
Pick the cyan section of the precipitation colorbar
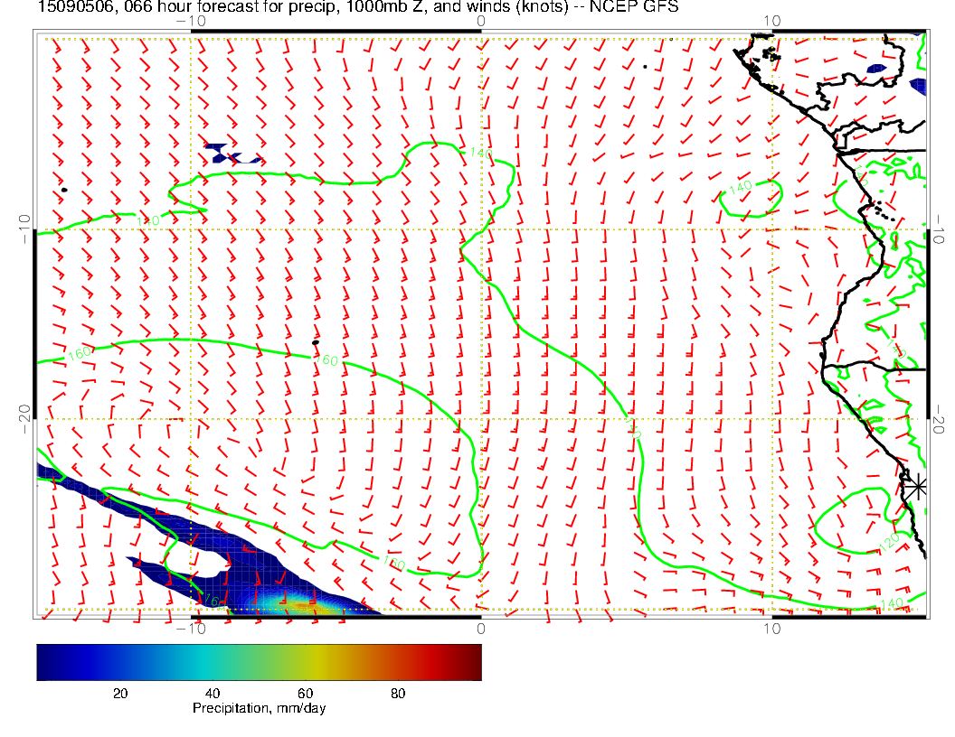(204, 662)
